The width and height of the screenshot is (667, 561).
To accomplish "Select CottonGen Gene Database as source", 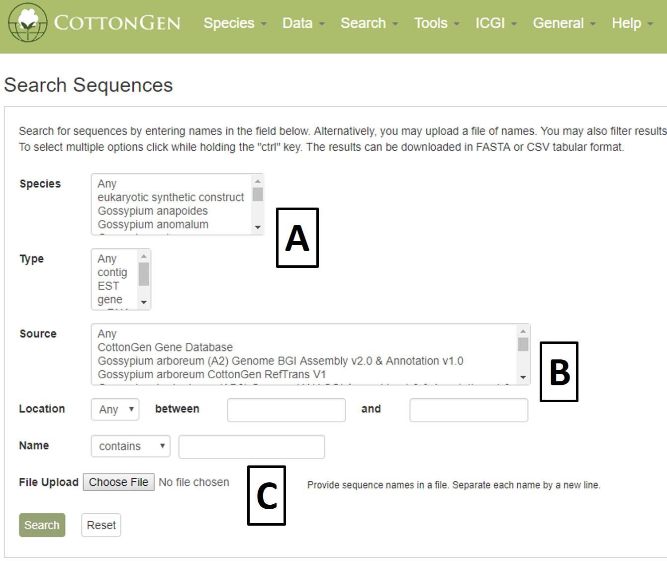I will point(165,347).
